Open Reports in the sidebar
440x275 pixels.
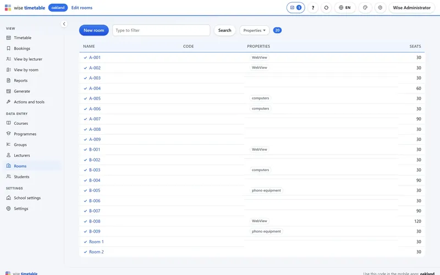tap(21, 80)
